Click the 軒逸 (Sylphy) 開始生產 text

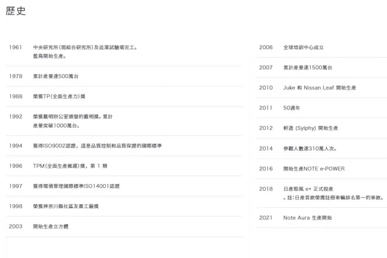[x=311, y=128]
